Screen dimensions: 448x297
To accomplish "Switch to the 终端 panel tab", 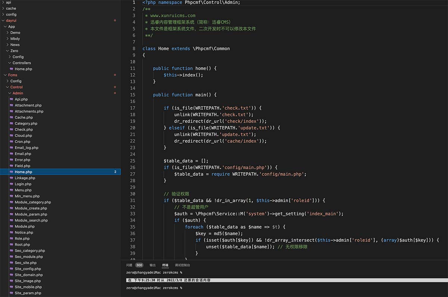I will click(165, 265).
